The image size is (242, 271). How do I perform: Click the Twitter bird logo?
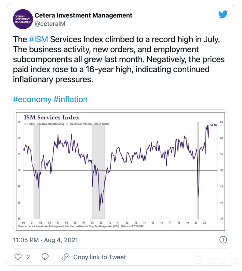coord(224,15)
